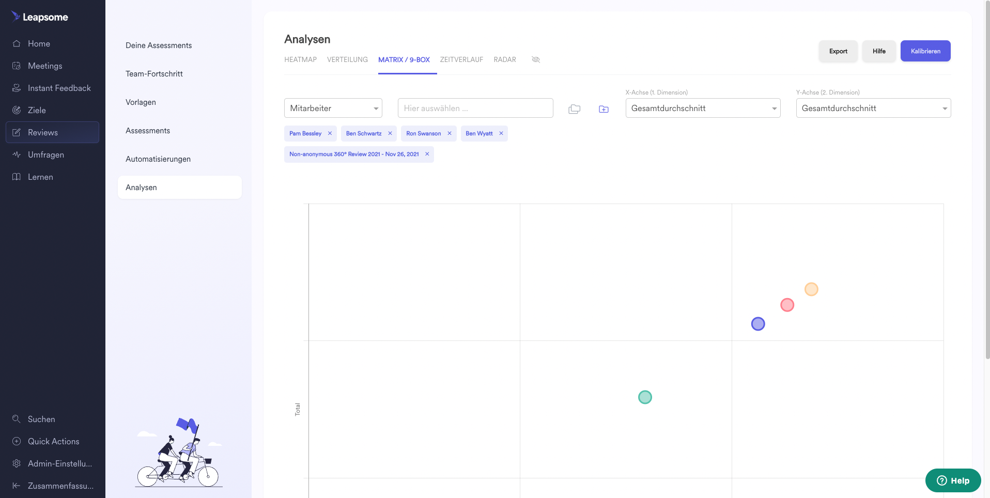Open Assessments in the submenu
This screenshot has height=498, width=990.
(148, 131)
